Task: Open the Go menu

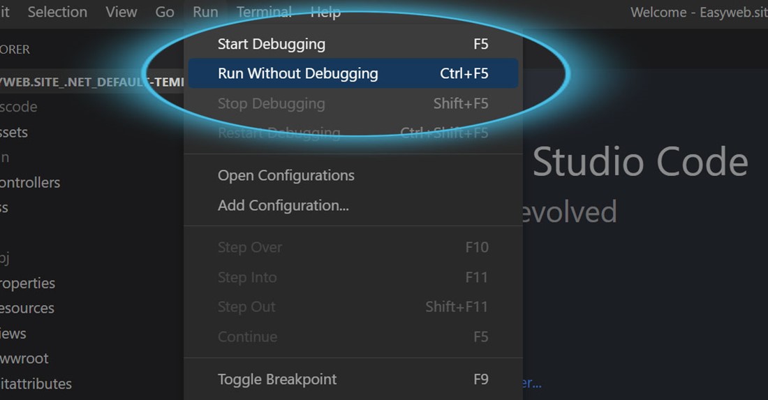Action: click(x=165, y=13)
